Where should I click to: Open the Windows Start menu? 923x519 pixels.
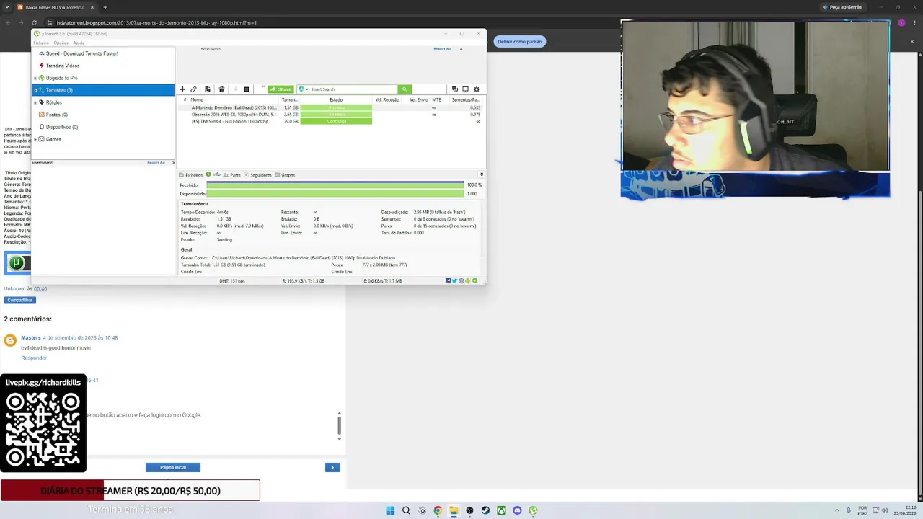[390, 510]
